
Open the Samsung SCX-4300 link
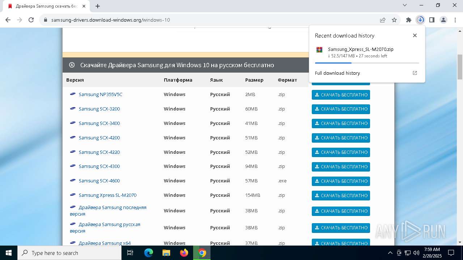click(x=99, y=166)
